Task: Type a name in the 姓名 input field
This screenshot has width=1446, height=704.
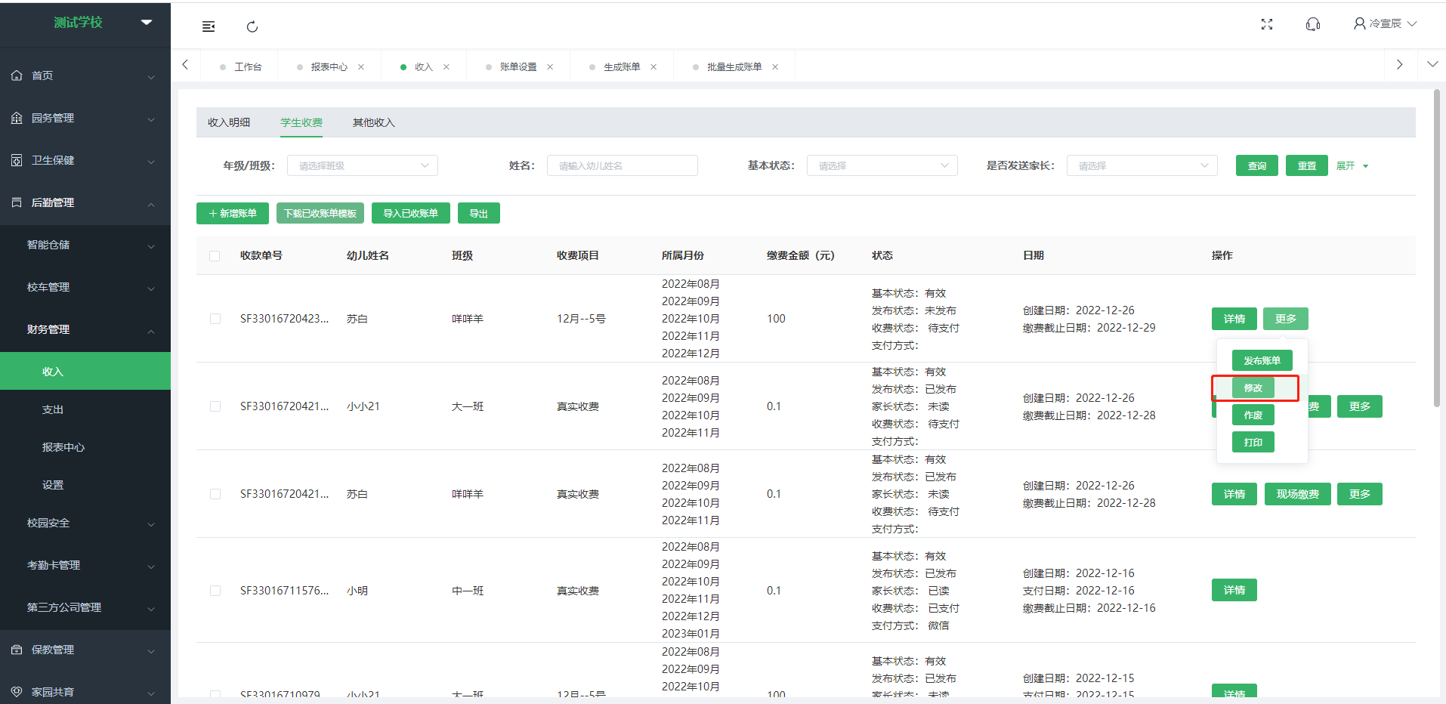Action: 623,165
